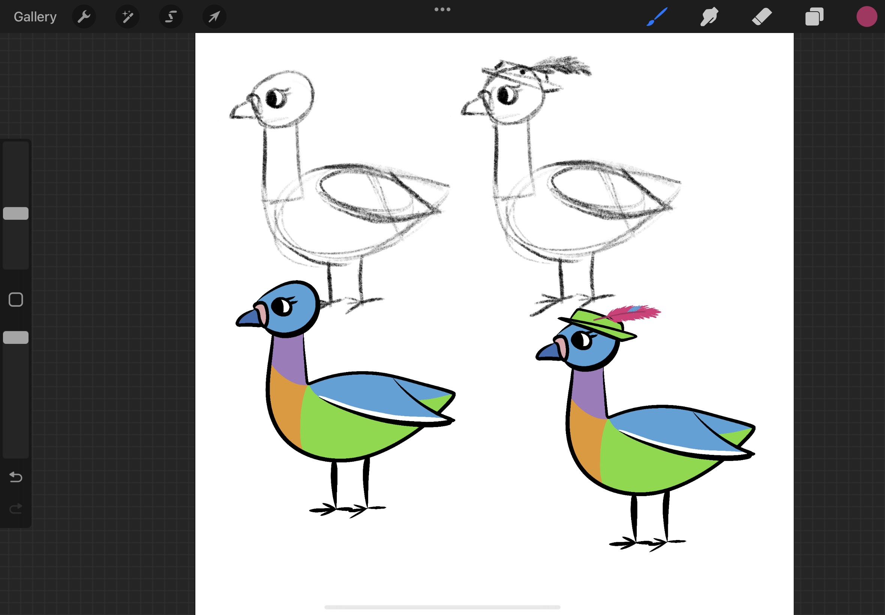Tap the three-dot menu at top
The image size is (885, 615).
pos(442,9)
